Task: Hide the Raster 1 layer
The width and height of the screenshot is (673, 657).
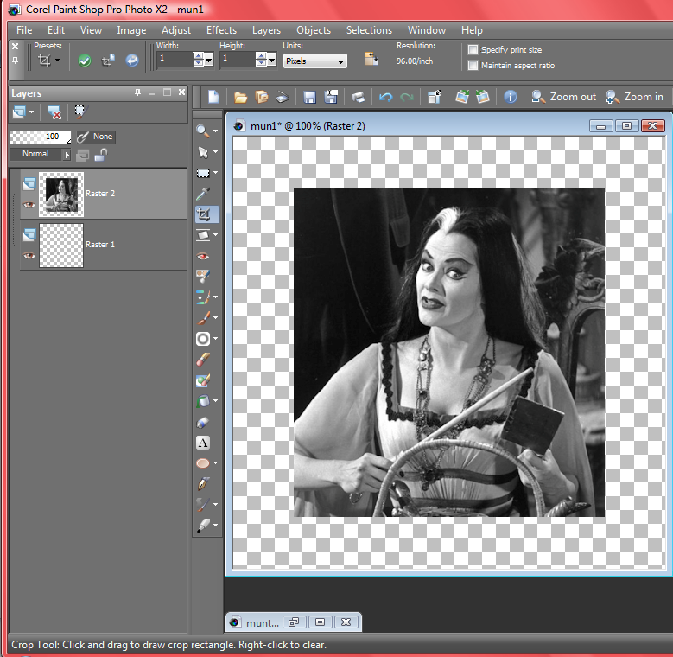Action: coord(29,256)
